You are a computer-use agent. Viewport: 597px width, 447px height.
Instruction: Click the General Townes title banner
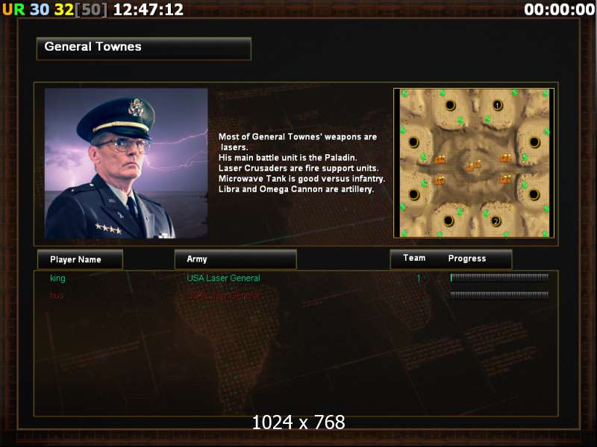pos(144,48)
